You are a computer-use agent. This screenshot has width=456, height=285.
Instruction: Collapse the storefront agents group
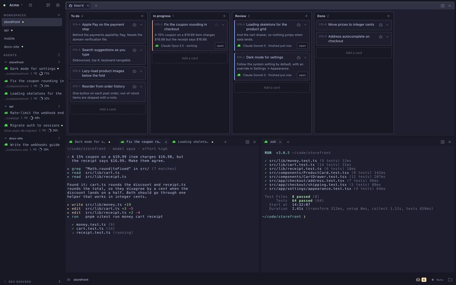6,62
